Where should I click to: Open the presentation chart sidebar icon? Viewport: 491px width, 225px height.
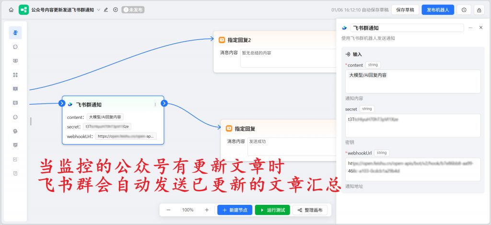[x=15, y=145]
